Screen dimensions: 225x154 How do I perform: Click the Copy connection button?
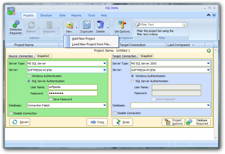click(x=97, y=122)
